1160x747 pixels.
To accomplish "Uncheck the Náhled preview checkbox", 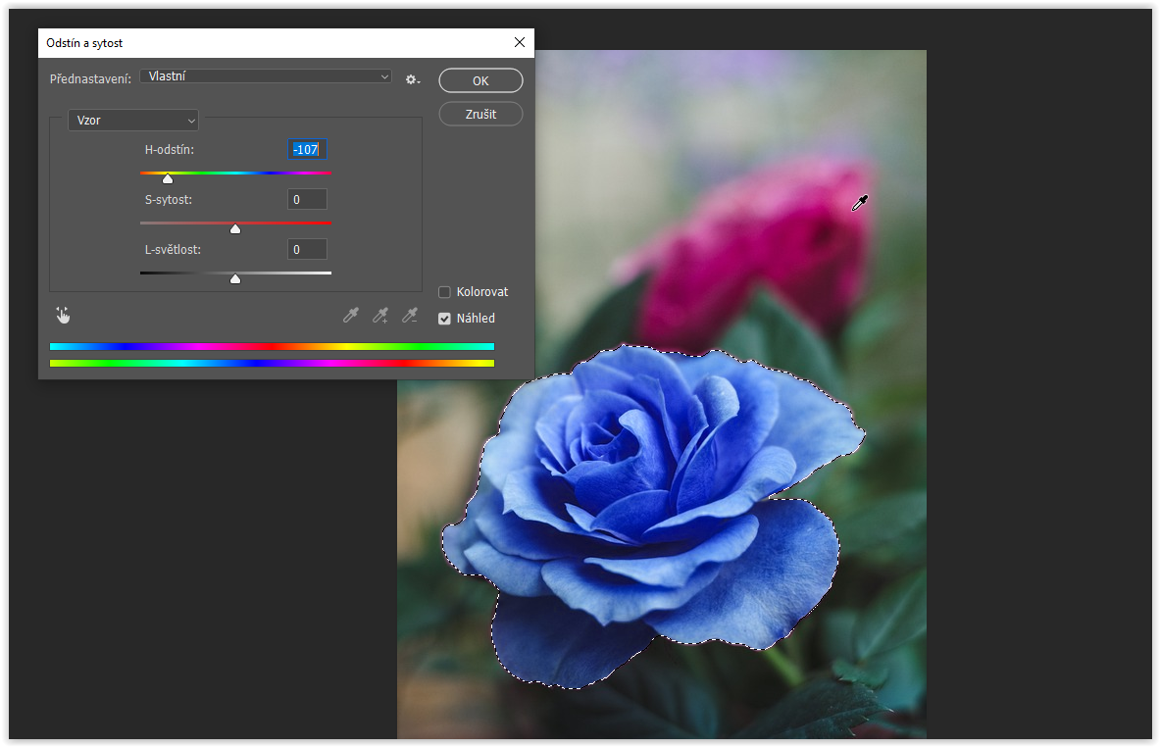I will (444, 319).
